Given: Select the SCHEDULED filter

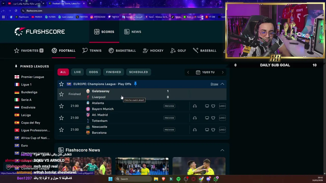Looking at the screenshot, I should [x=139, y=72].
